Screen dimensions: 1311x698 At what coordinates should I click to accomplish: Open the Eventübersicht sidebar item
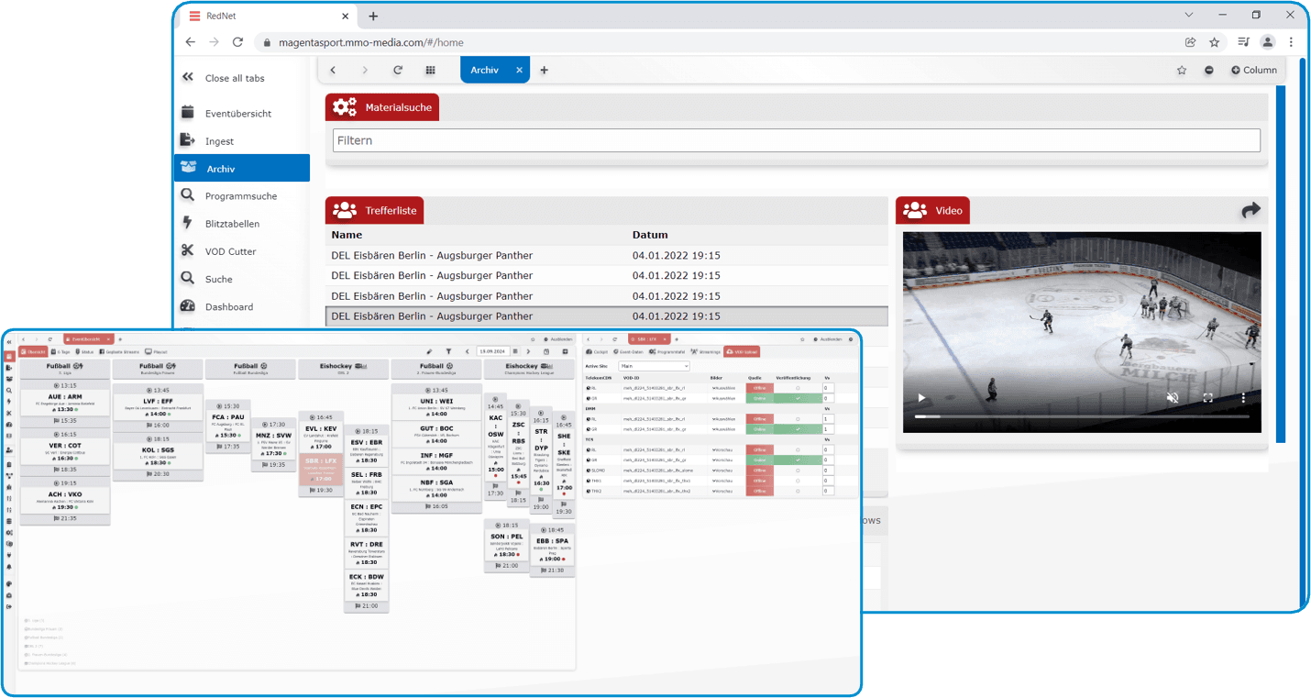click(237, 114)
